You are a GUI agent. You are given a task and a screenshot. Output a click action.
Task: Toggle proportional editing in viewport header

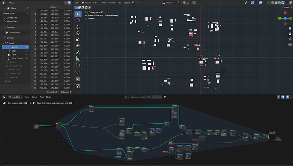point(194,3)
